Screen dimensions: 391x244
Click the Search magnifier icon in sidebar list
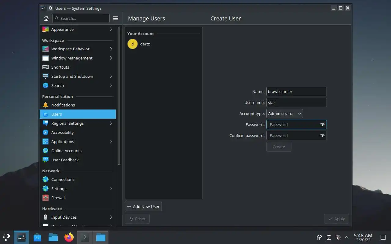[46, 85]
